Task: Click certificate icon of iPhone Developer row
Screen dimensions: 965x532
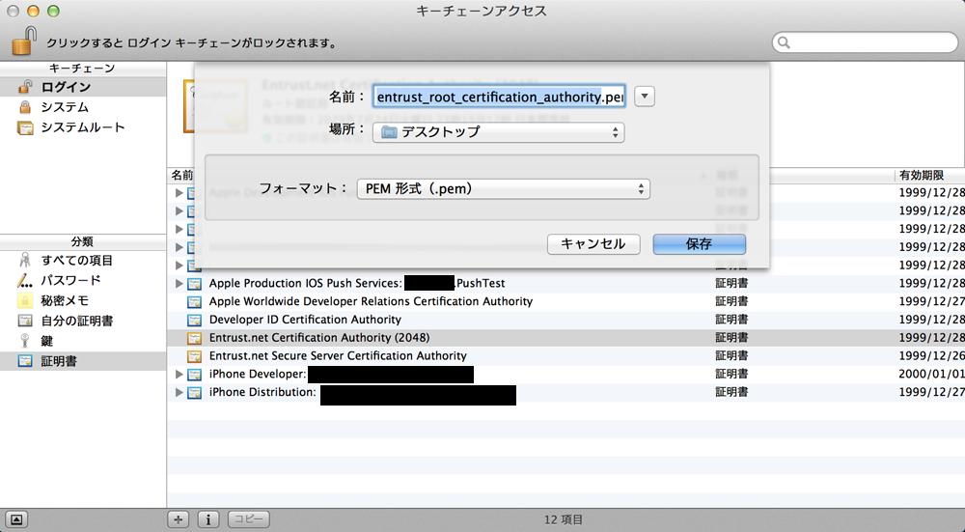Action: point(195,375)
